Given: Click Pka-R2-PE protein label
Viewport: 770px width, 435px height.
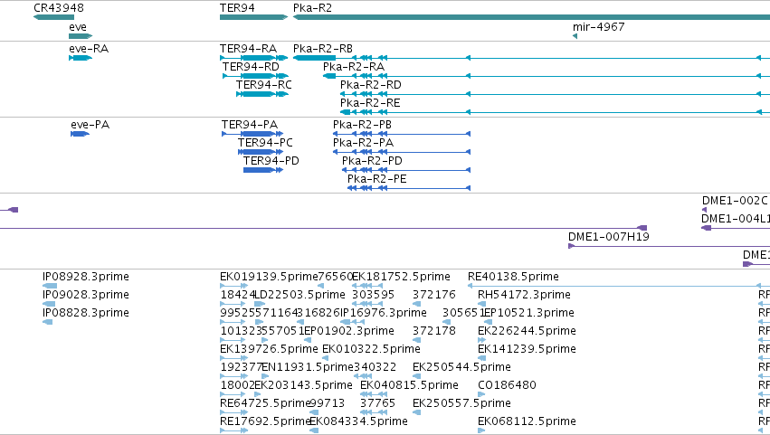Looking at the screenshot, I should 377,179.
